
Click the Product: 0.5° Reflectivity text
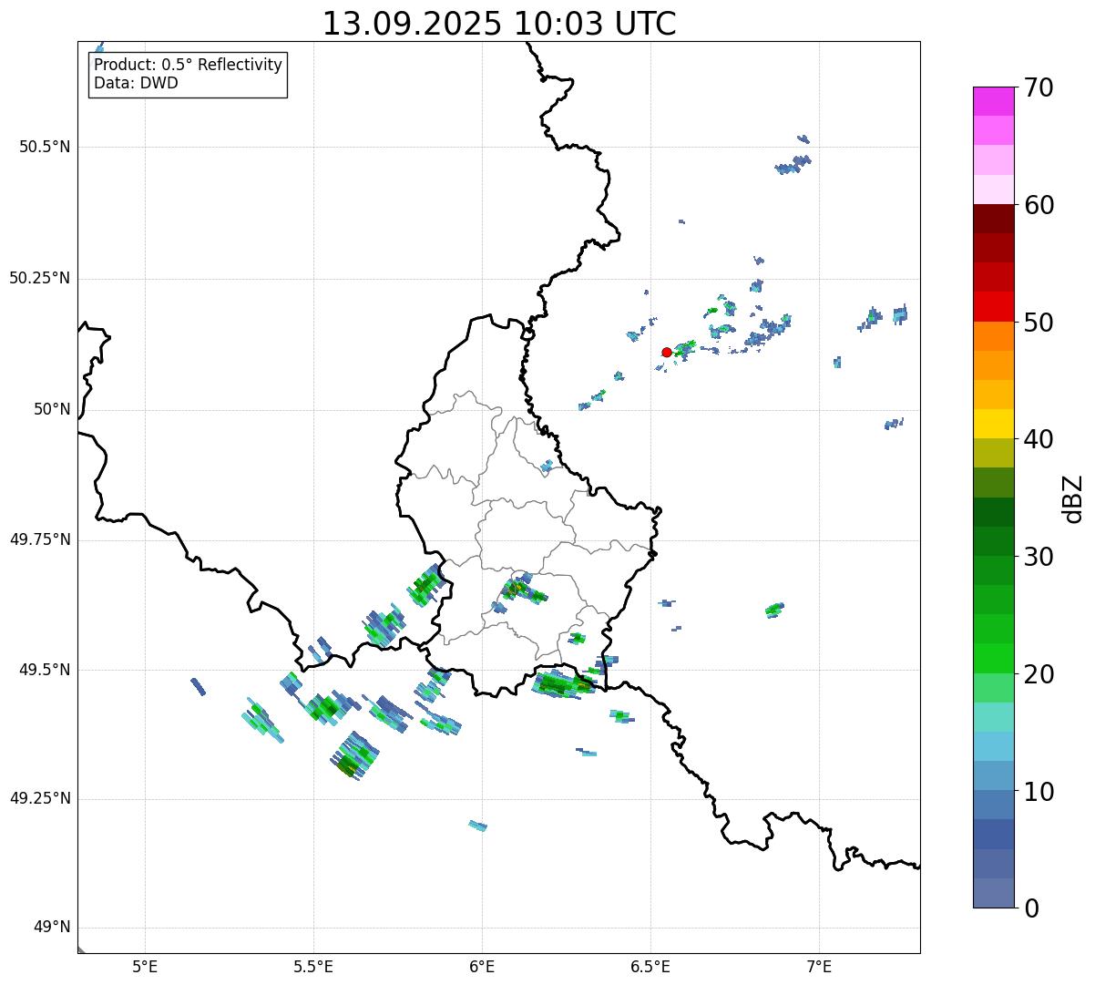click(x=188, y=66)
